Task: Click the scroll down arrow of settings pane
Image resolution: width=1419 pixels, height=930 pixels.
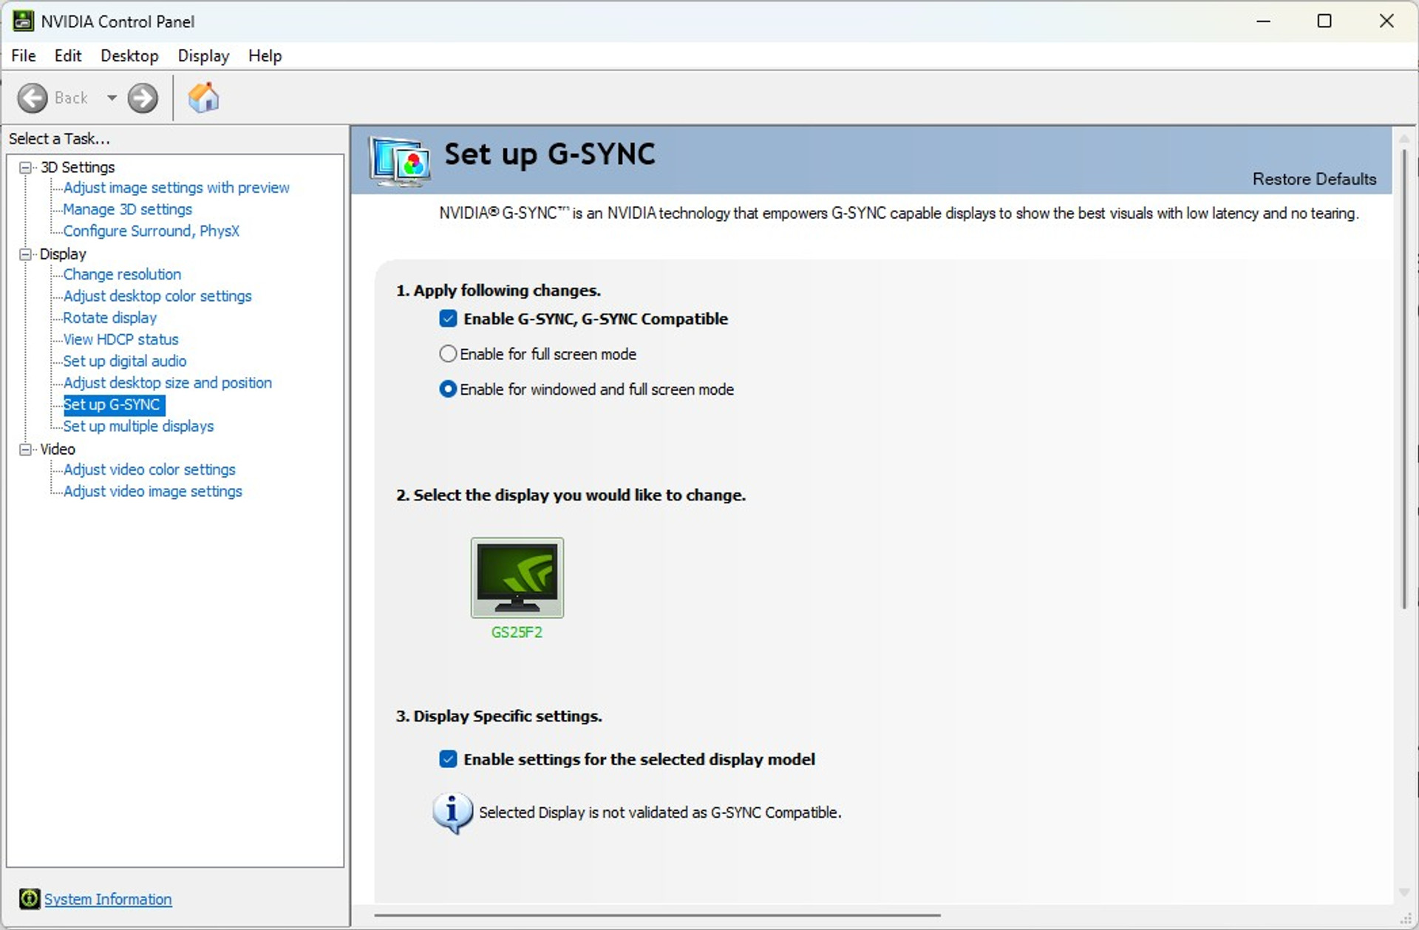Action: pyautogui.click(x=1405, y=892)
